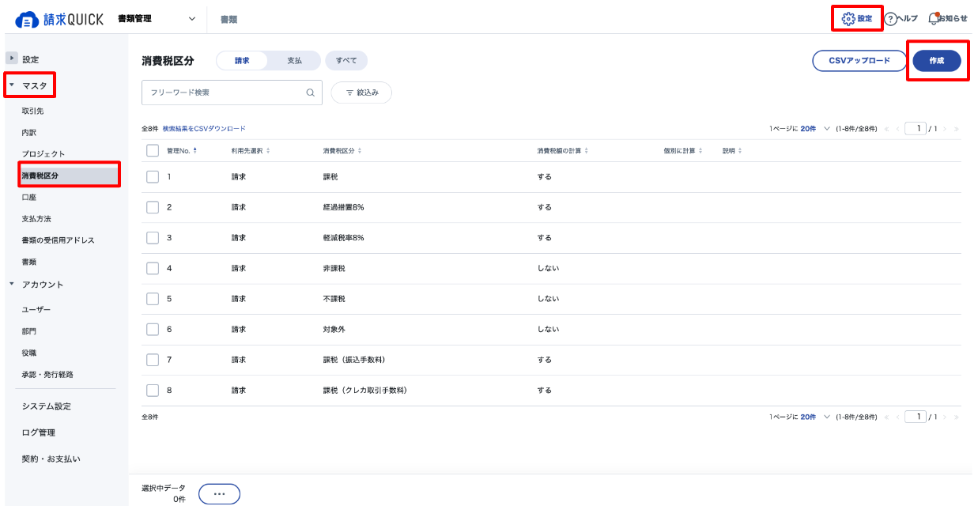Image resolution: width=978 pixels, height=506 pixels.
Task: Open the top 20件 per-page dropdown
Action: tap(815, 128)
